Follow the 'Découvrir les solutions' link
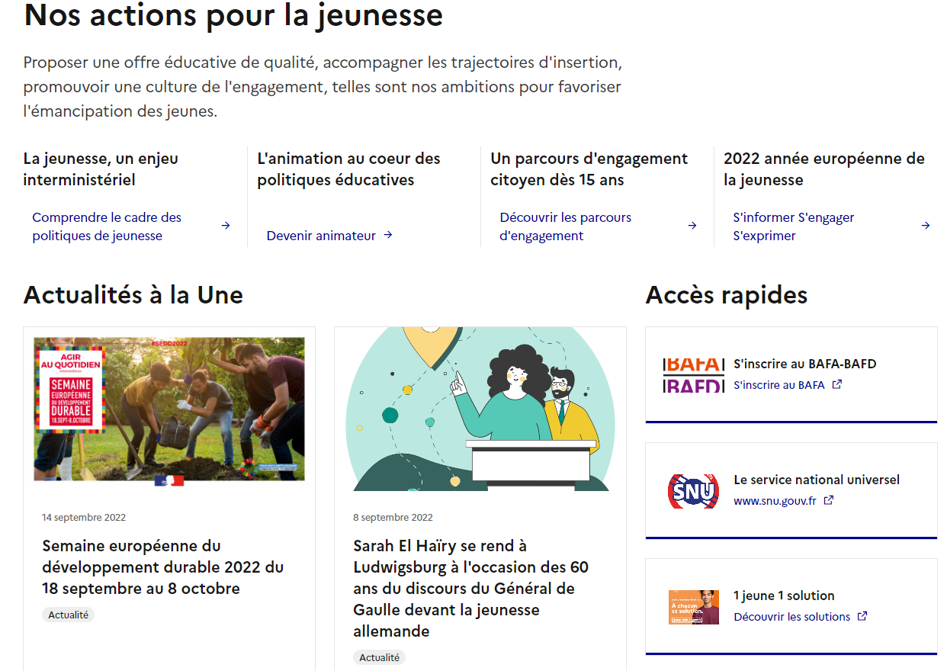The height and width of the screenshot is (671, 947). coord(791,617)
